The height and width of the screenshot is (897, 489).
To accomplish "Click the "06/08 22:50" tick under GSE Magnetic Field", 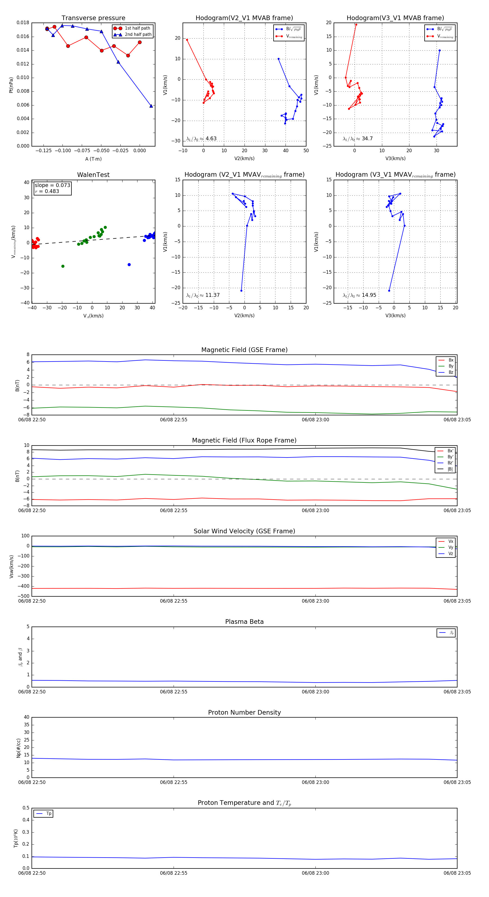I will [32, 420].
